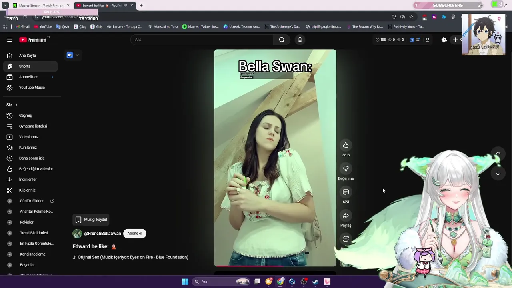Screen dimensions: 512x288
Task: Open İndirilenler downloads
Action: (x=30, y=180)
